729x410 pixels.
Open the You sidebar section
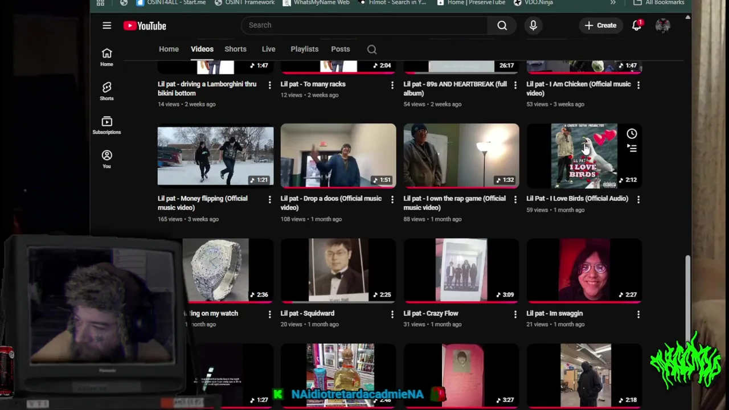(107, 159)
